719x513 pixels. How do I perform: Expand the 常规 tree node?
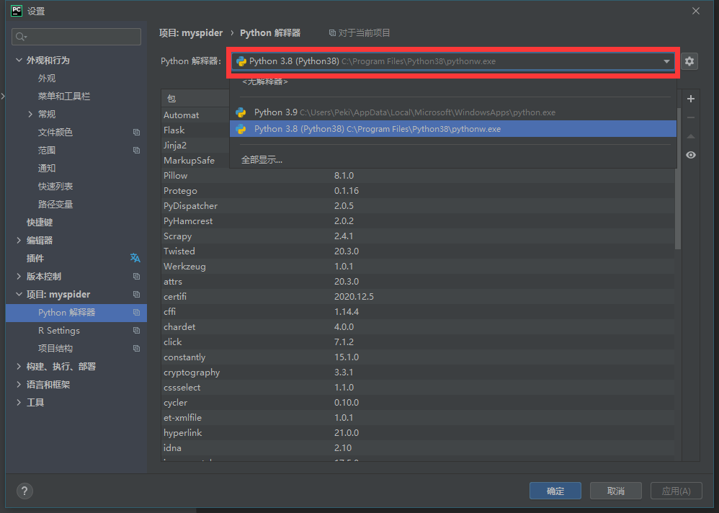pos(30,114)
